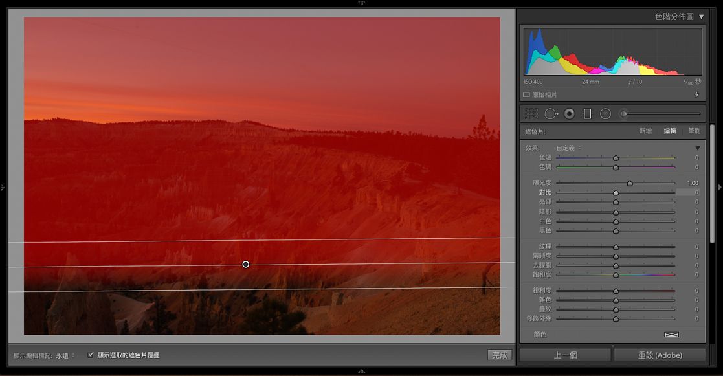Expand the right panel side arrow
This screenshot has width=723, height=376.
(x=720, y=187)
